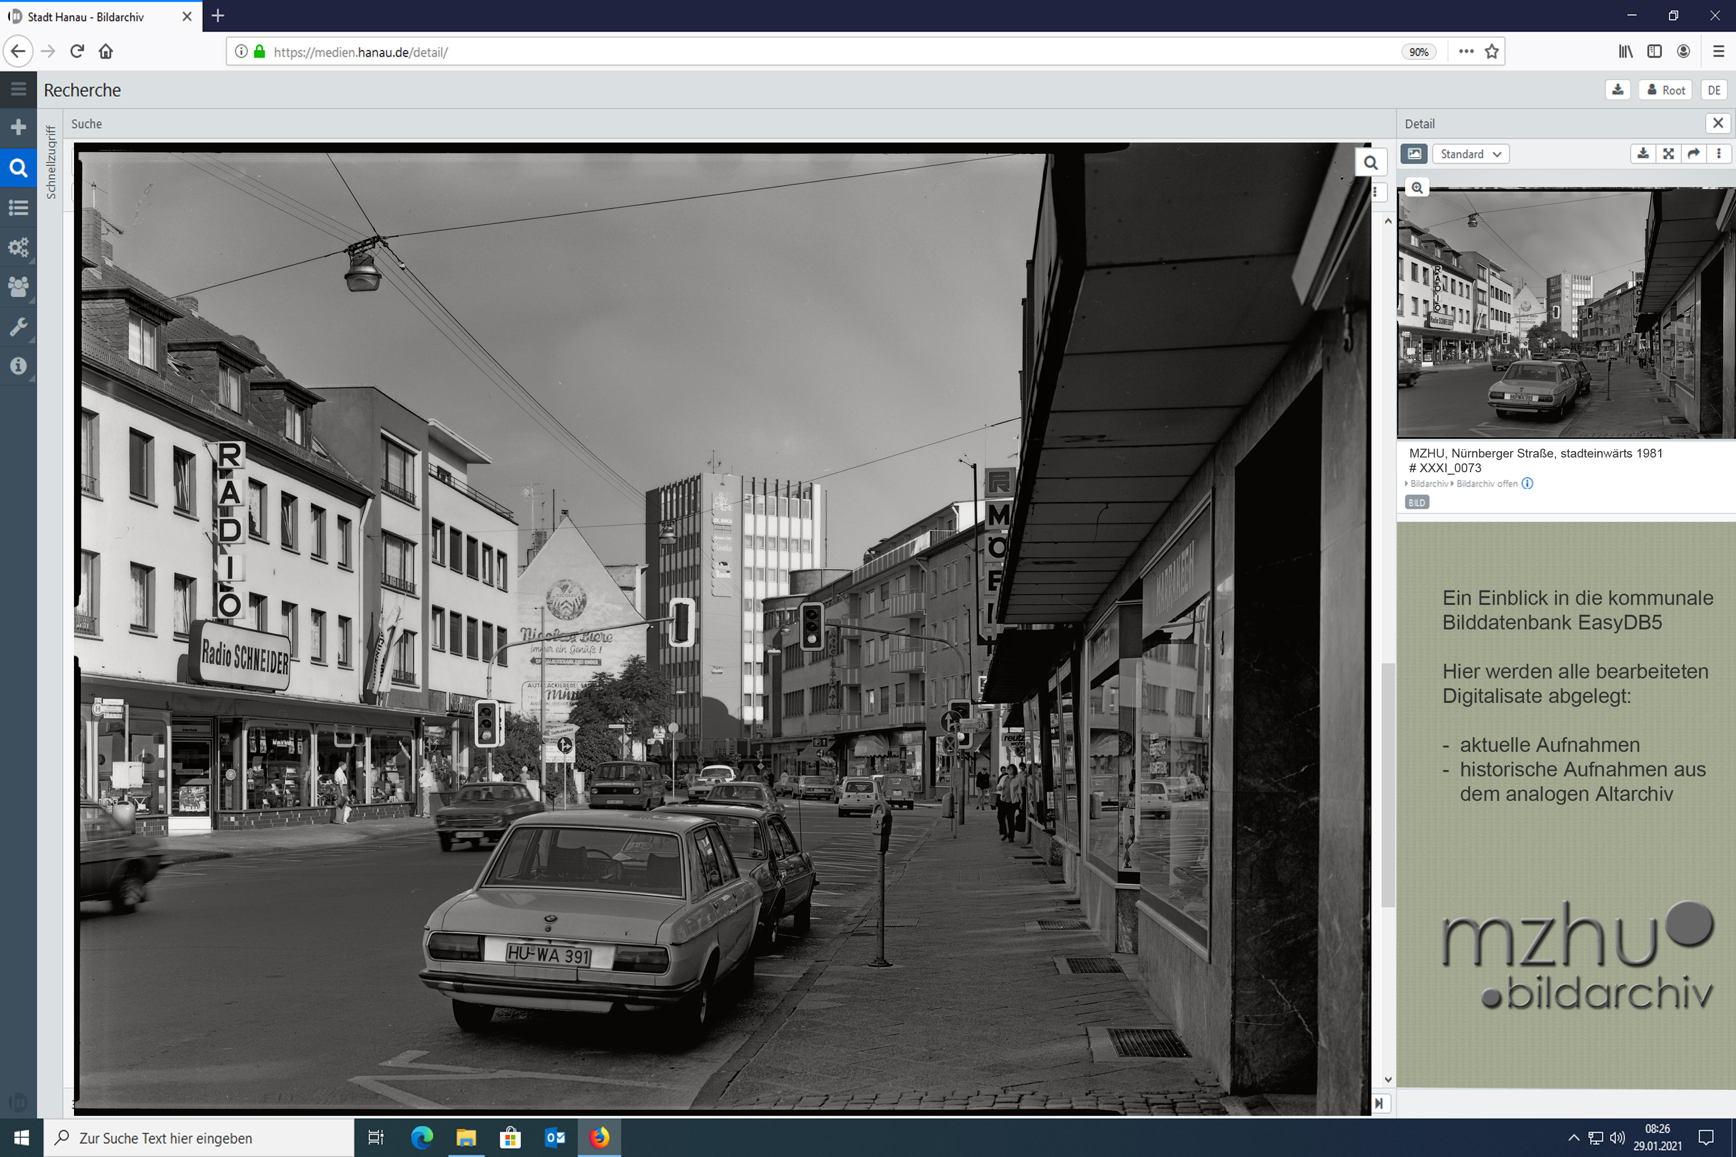Click the fullscreen icon in Detail toolbar

tap(1668, 153)
